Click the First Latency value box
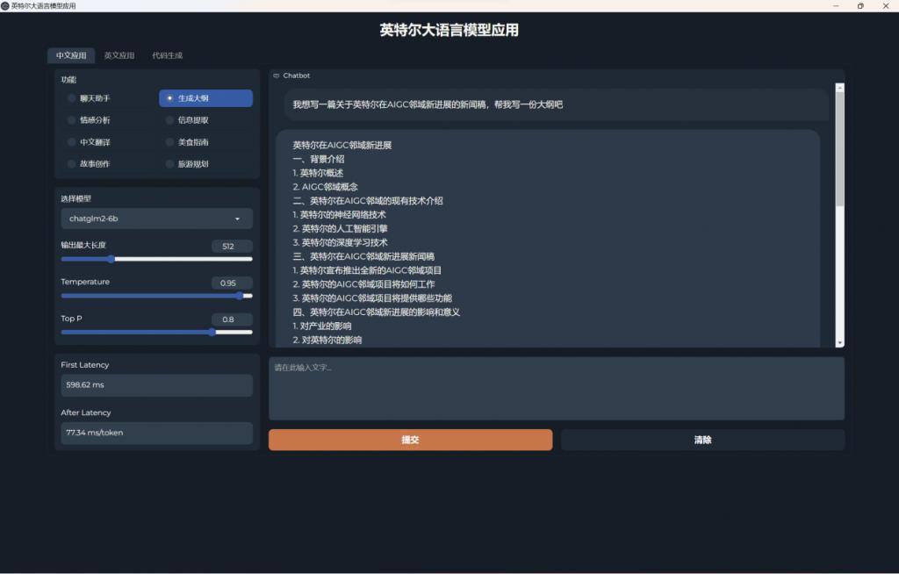This screenshot has height=574, width=899. (x=156, y=385)
